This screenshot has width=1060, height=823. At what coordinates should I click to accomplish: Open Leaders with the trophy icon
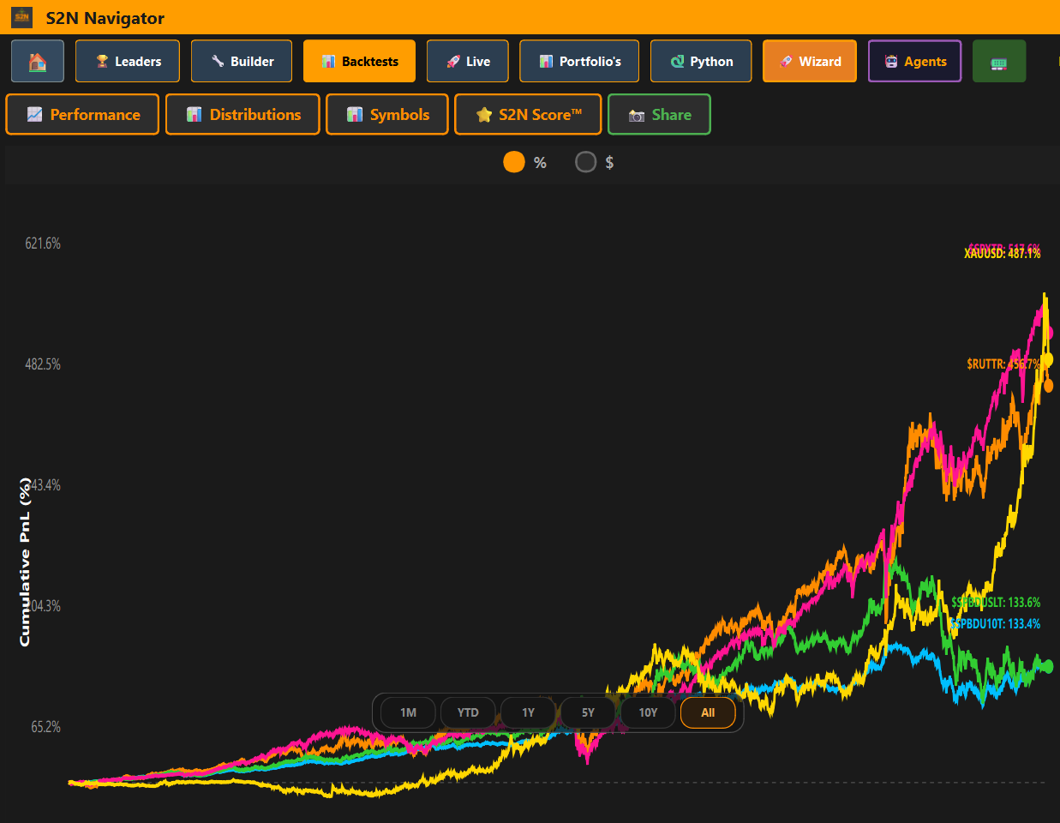[x=128, y=62]
